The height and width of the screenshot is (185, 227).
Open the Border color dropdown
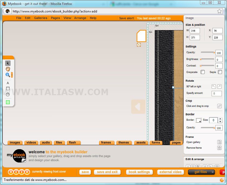pos(199,120)
